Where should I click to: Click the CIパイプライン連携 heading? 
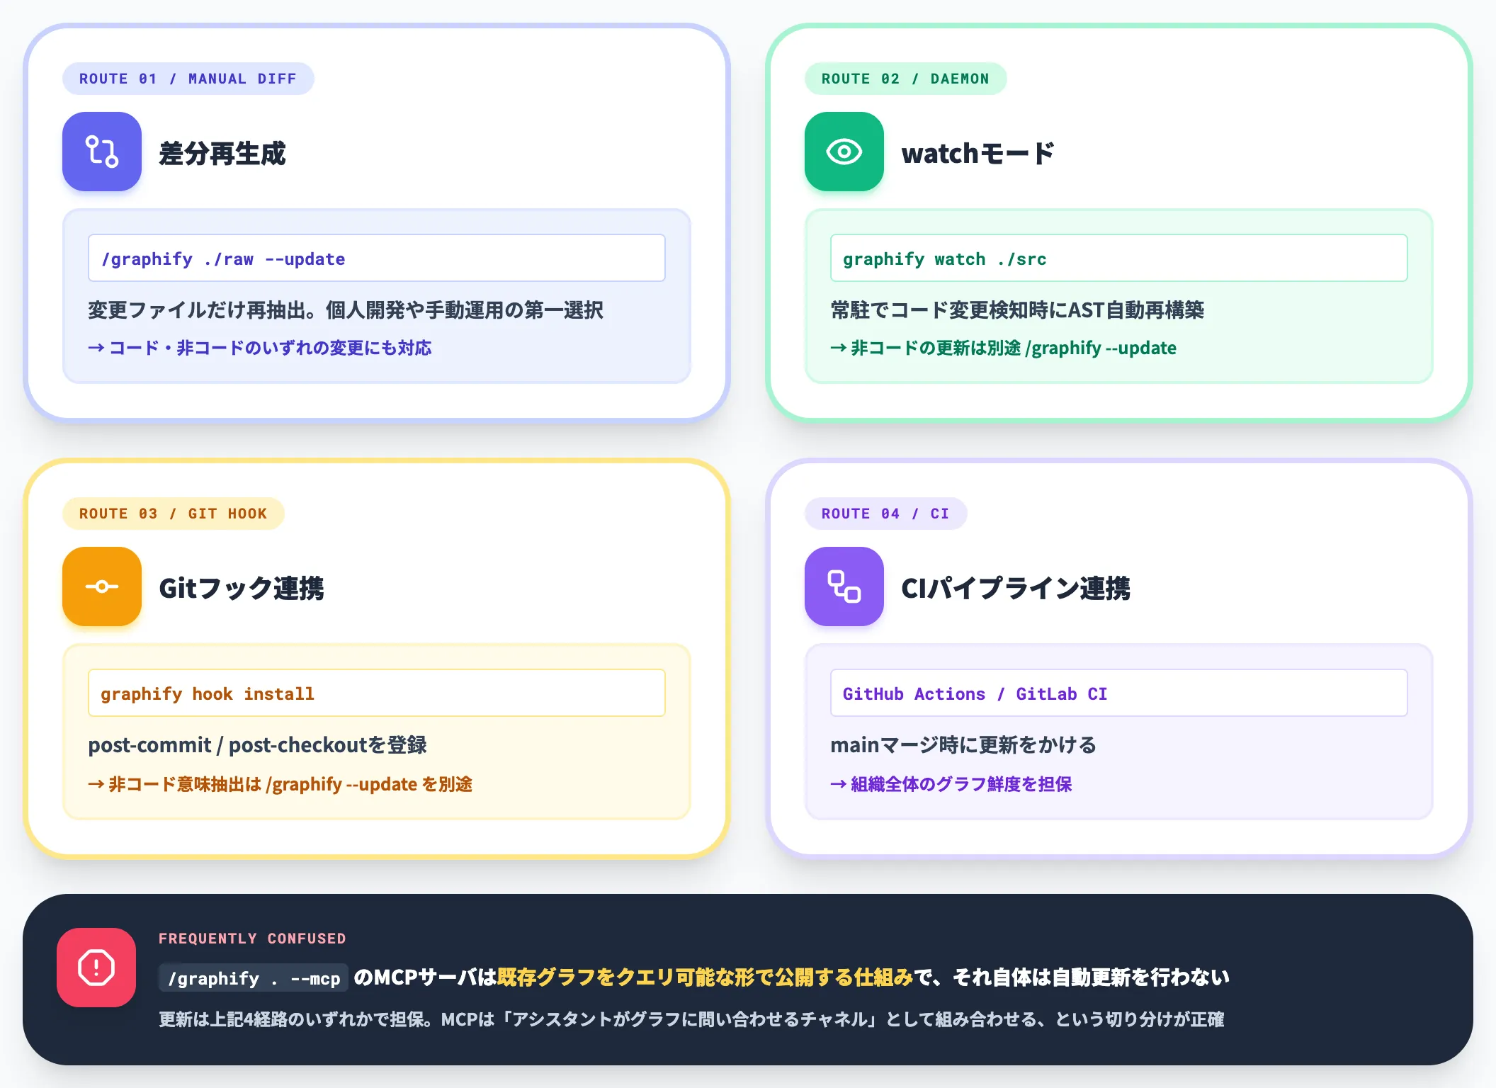coord(1016,588)
